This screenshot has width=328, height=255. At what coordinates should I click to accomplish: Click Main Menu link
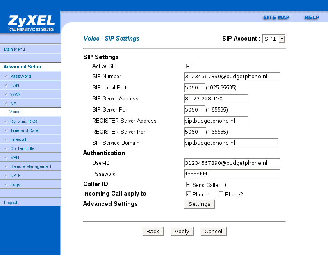pos(14,49)
